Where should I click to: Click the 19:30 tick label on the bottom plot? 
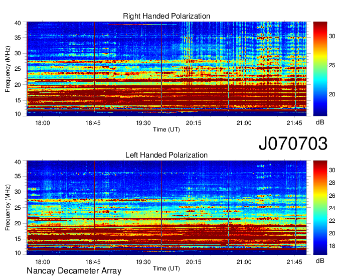143,262
